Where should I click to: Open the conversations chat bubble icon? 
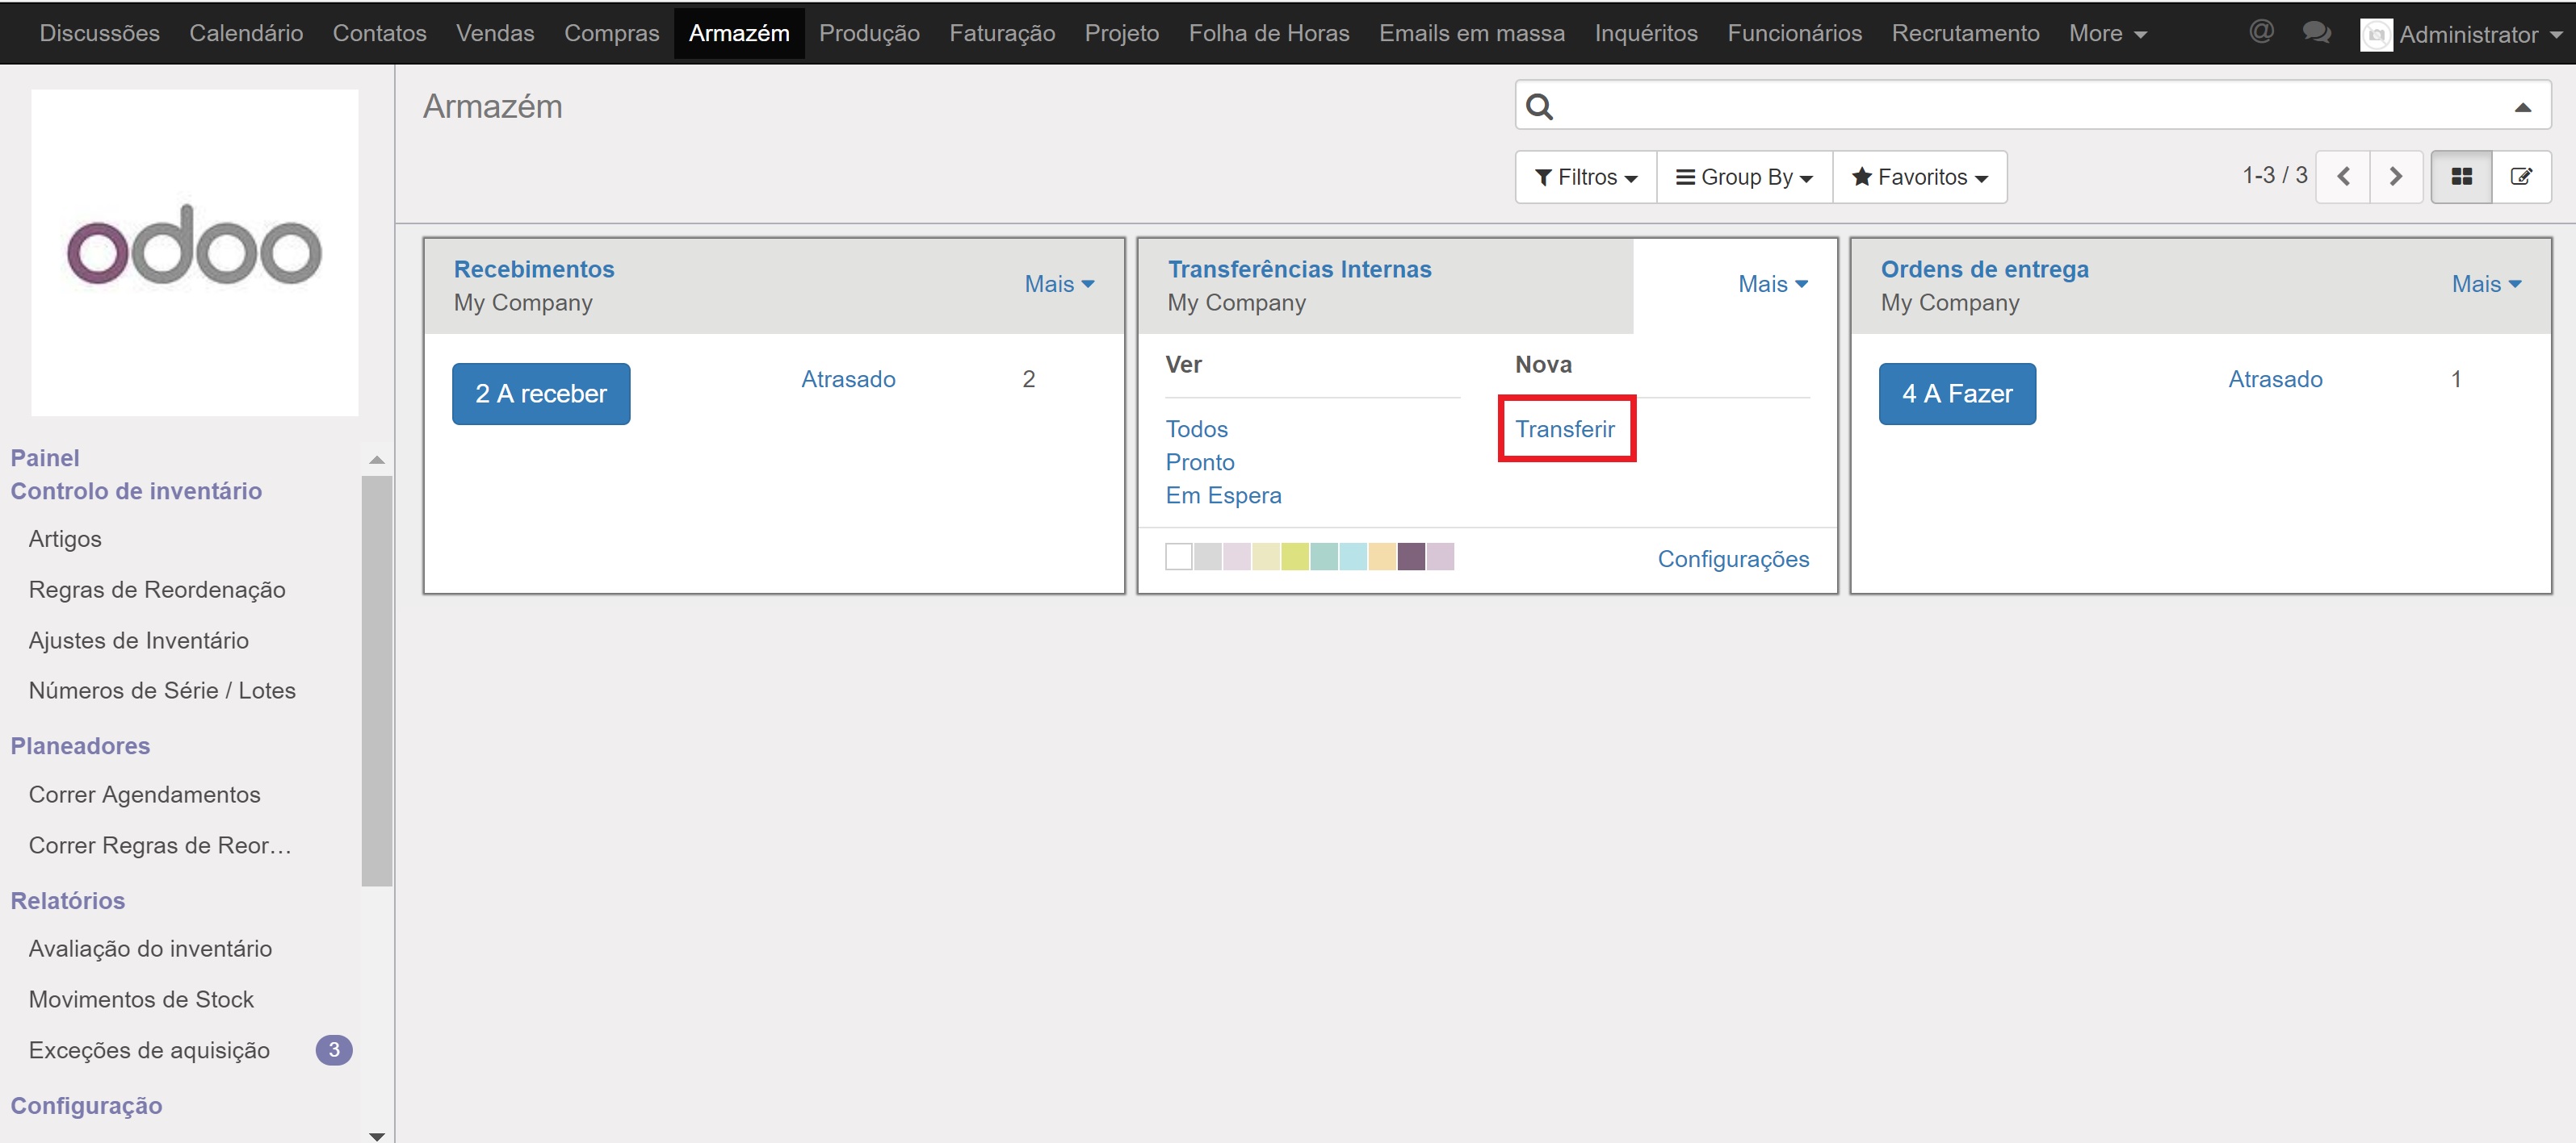[2316, 32]
